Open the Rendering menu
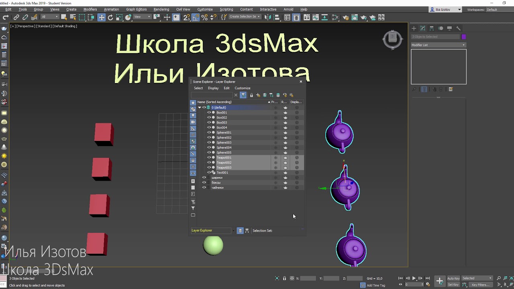The image size is (514, 289). point(161,9)
